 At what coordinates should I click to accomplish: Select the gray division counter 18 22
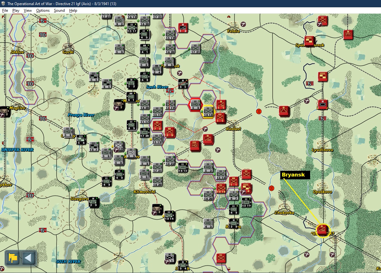170,160
